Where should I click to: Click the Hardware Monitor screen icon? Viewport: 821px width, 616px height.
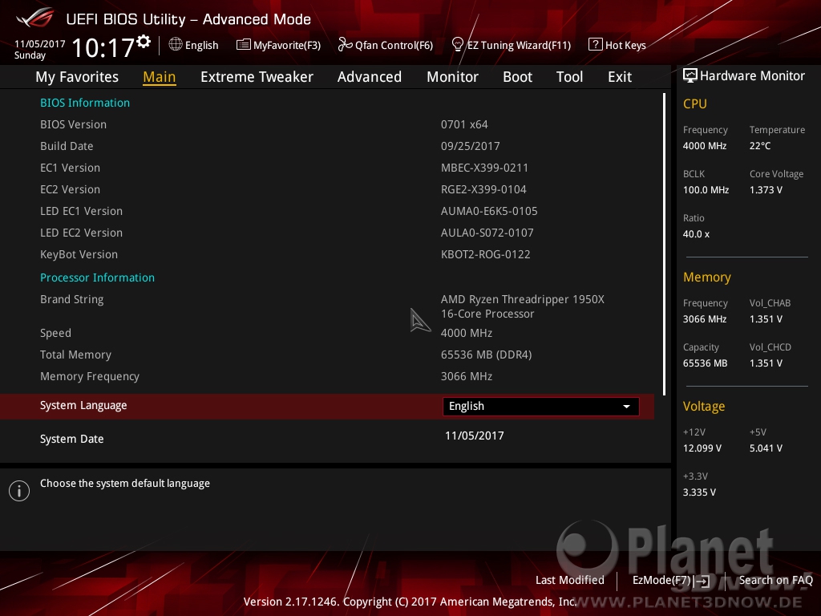pyautogui.click(x=690, y=75)
